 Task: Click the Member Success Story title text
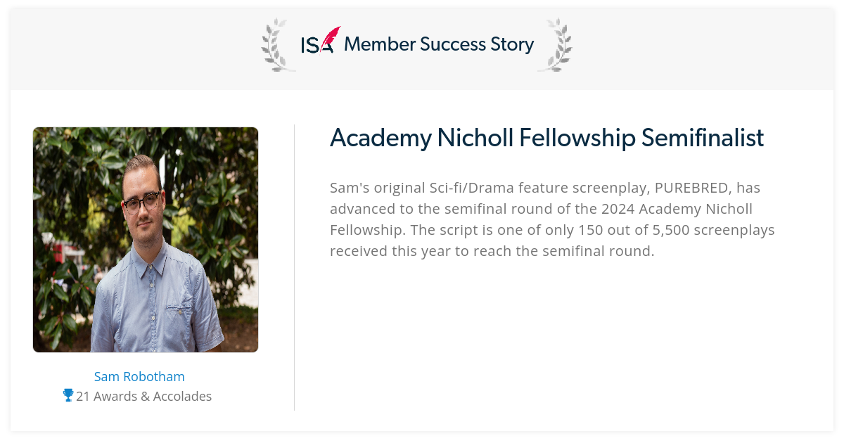coord(439,44)
